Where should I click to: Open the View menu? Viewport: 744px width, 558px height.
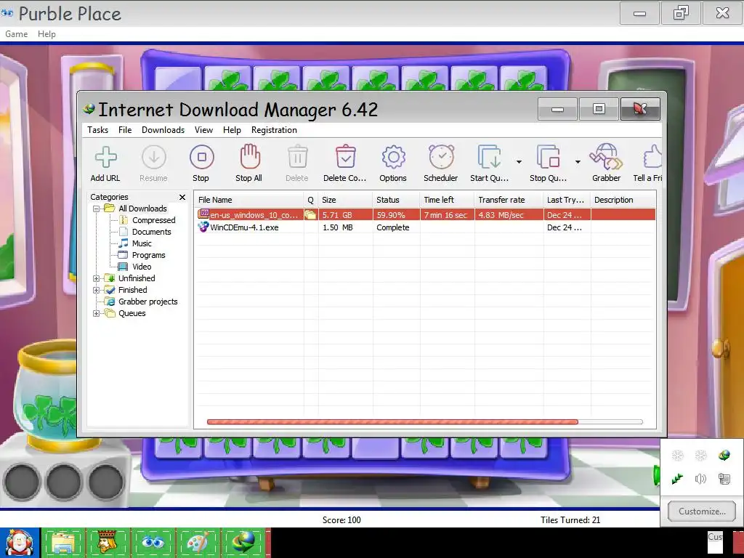[203, 130]
